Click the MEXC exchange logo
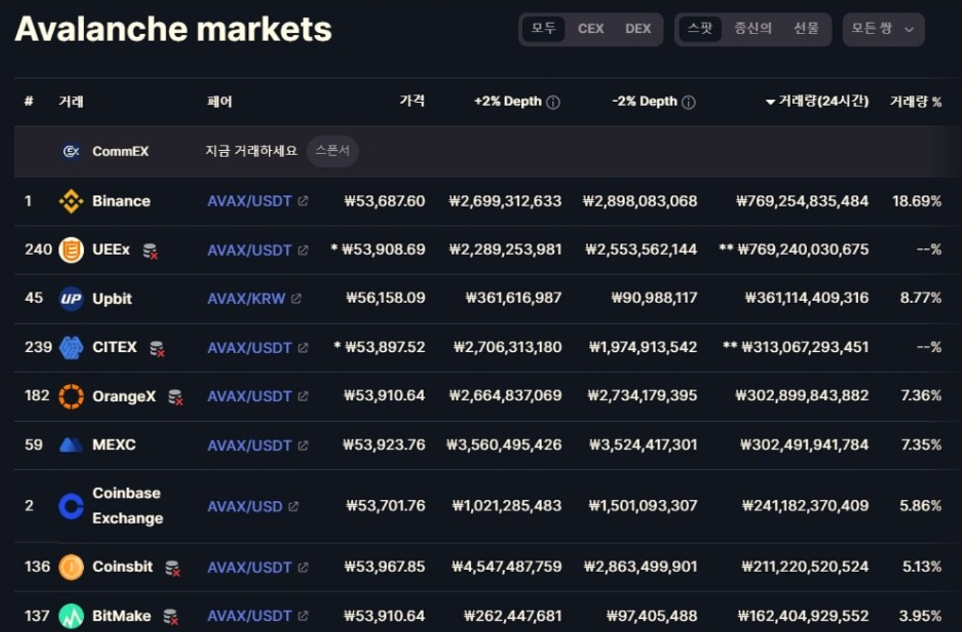The width and height of the screenshot is (962, 632). [x=71, y=445]
